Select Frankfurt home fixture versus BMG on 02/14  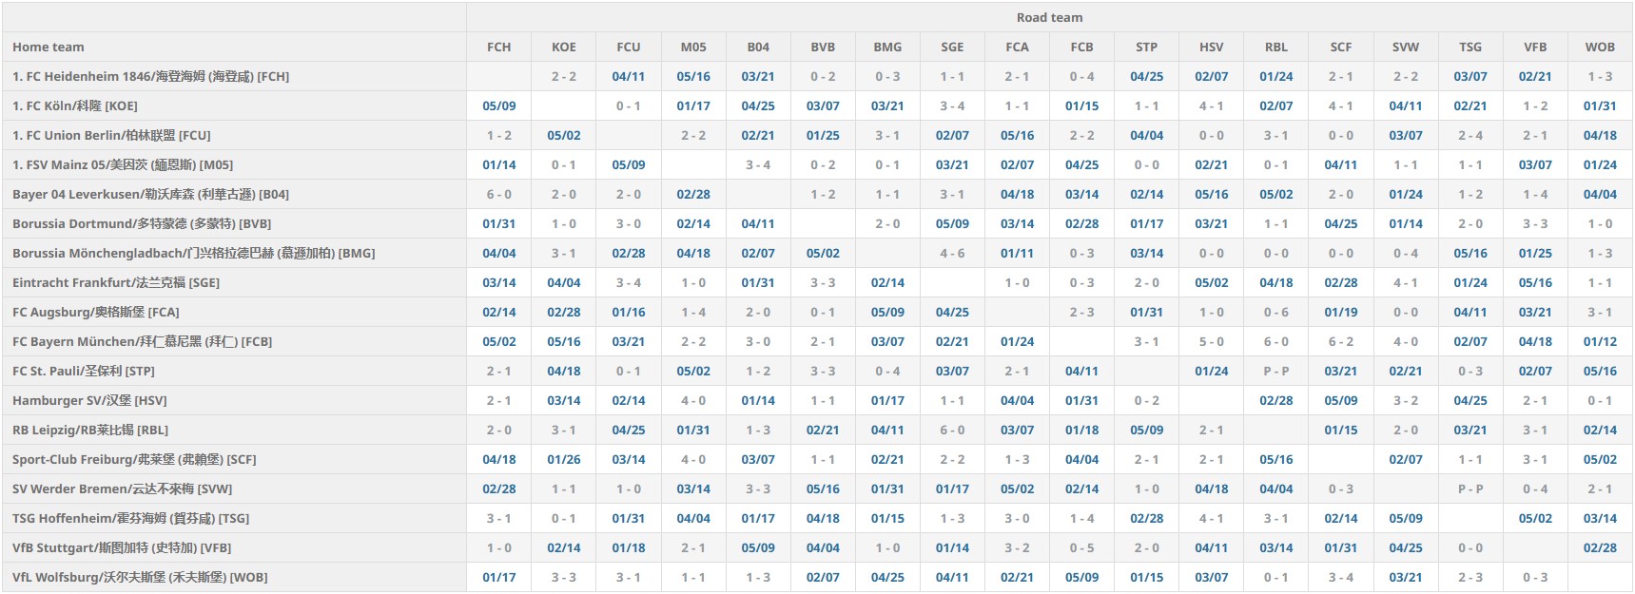point(886,282)
